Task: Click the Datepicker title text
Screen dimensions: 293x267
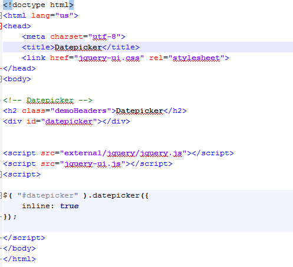Action: 78,47
